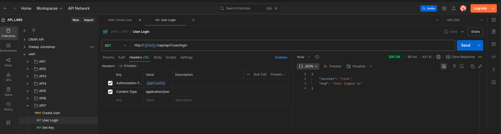This screenshot has height=134, width=501.
Task: Uncheck the Content-Type header
Action: [x=110, y=92]
